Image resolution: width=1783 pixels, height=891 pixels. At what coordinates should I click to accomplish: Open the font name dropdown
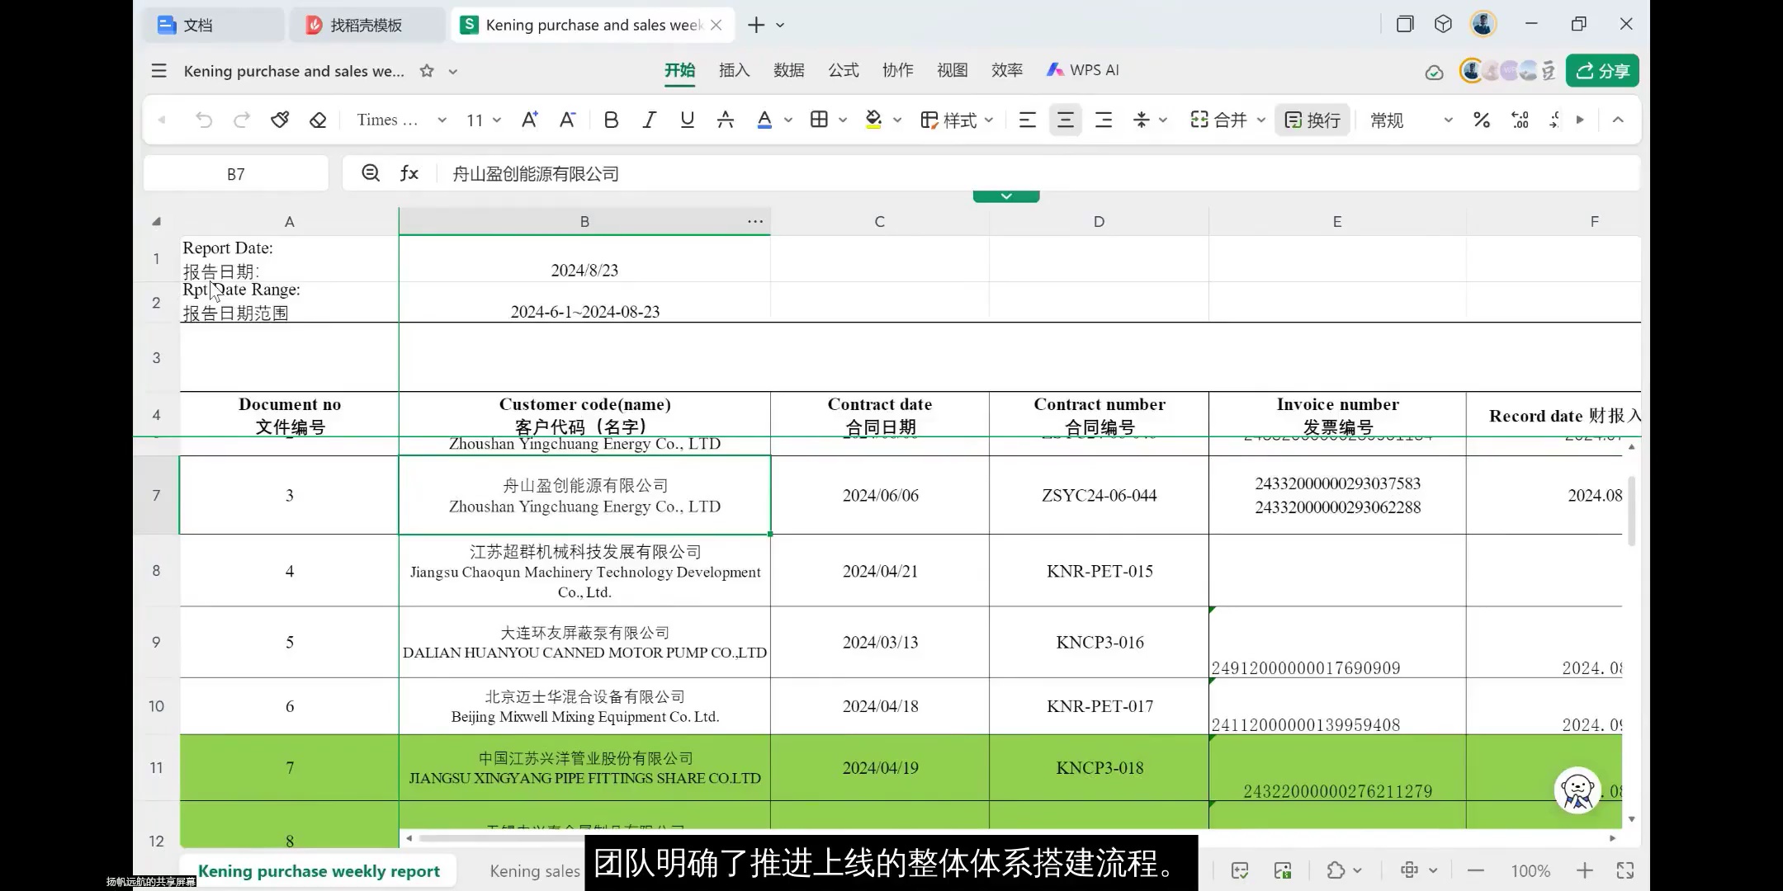442,120
